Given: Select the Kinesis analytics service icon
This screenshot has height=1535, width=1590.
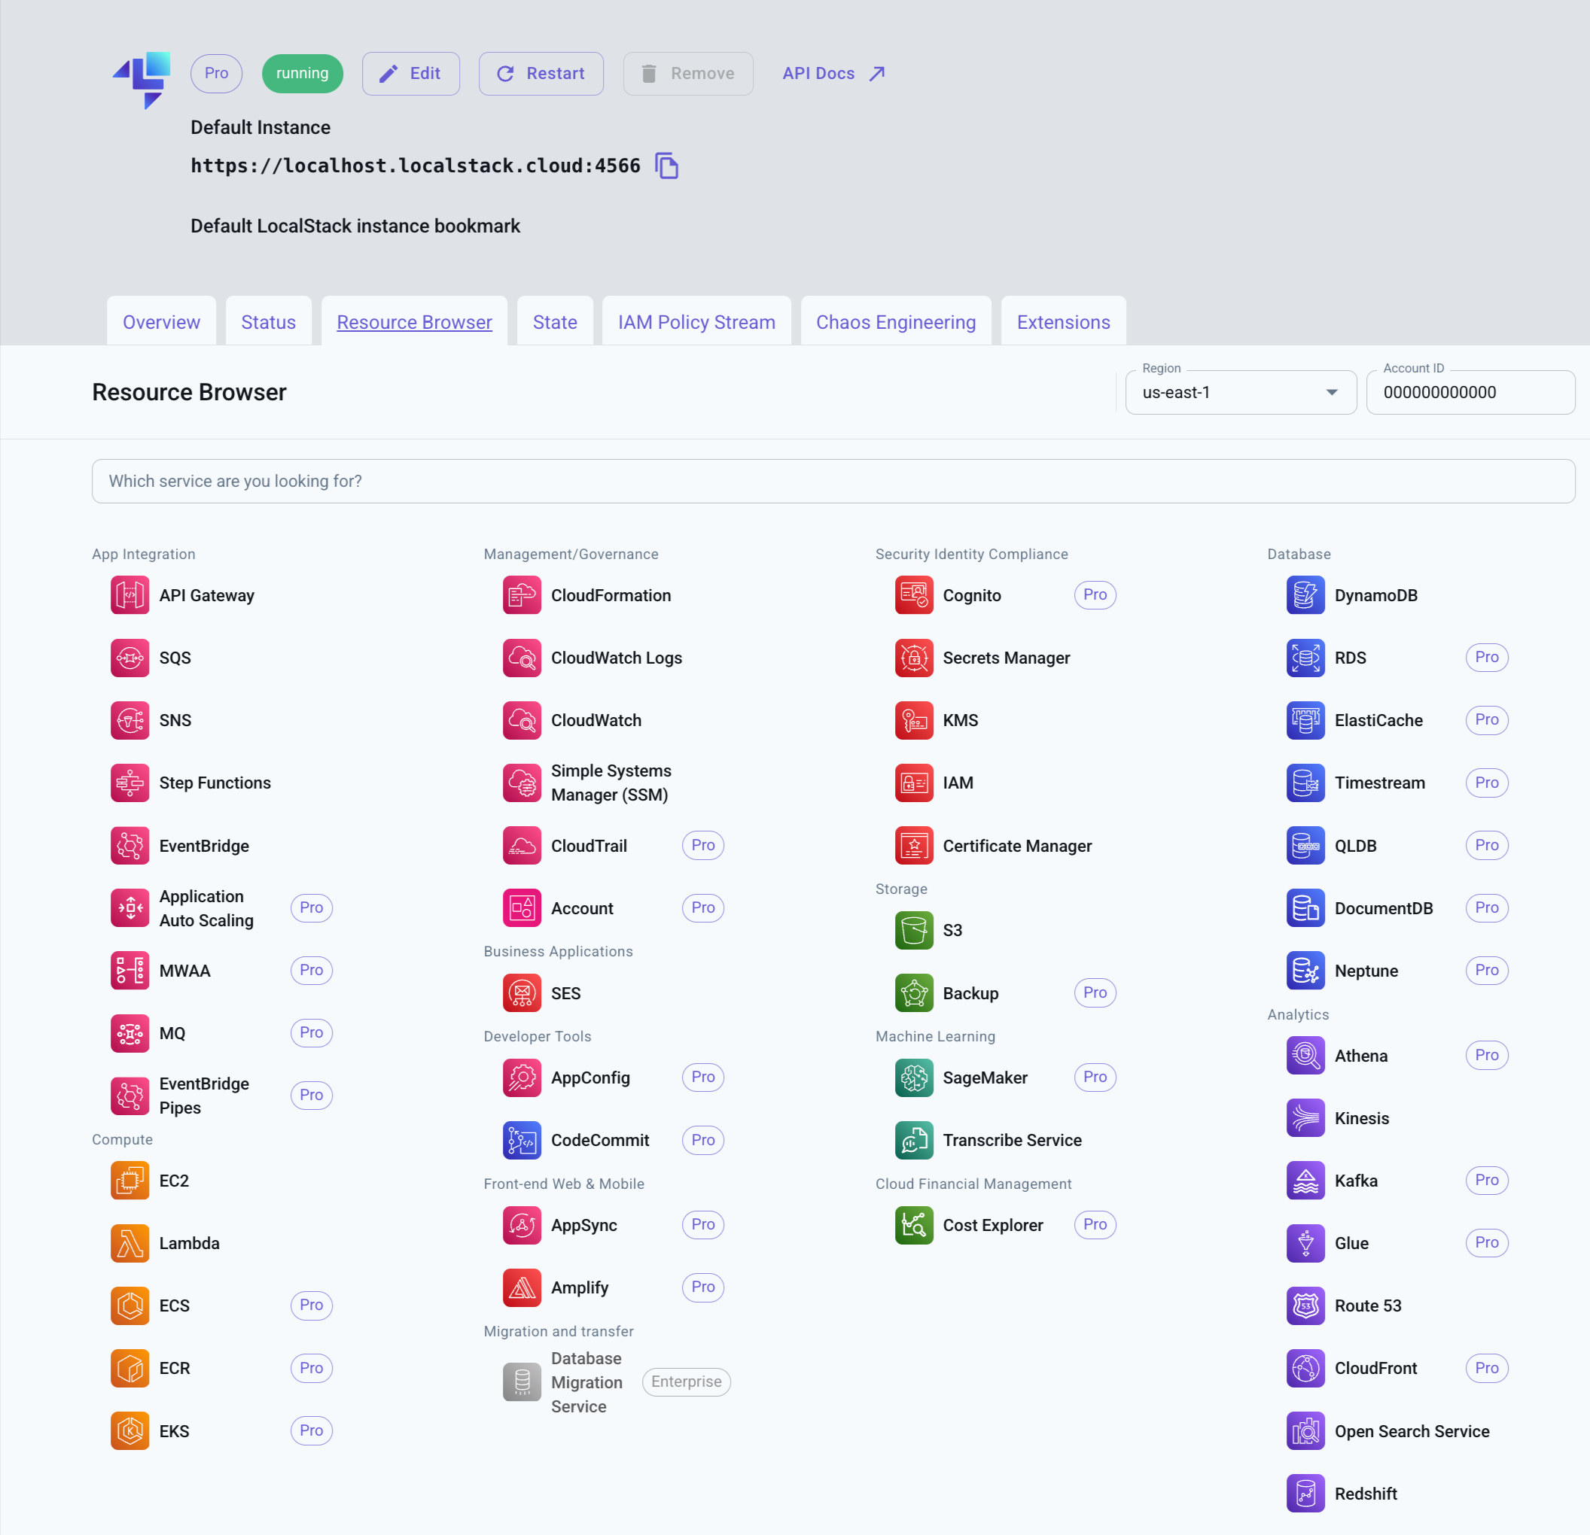Looking at the screenshot, I should [1302, 1118].
